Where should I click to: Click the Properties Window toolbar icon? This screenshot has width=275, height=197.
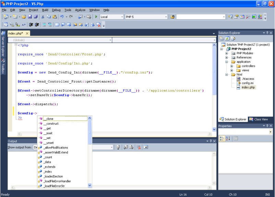point(236,17)
